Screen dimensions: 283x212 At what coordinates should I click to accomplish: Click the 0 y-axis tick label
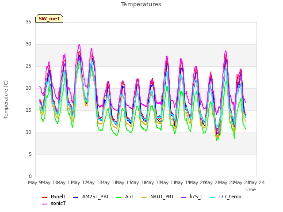click(x=30, y=176)
